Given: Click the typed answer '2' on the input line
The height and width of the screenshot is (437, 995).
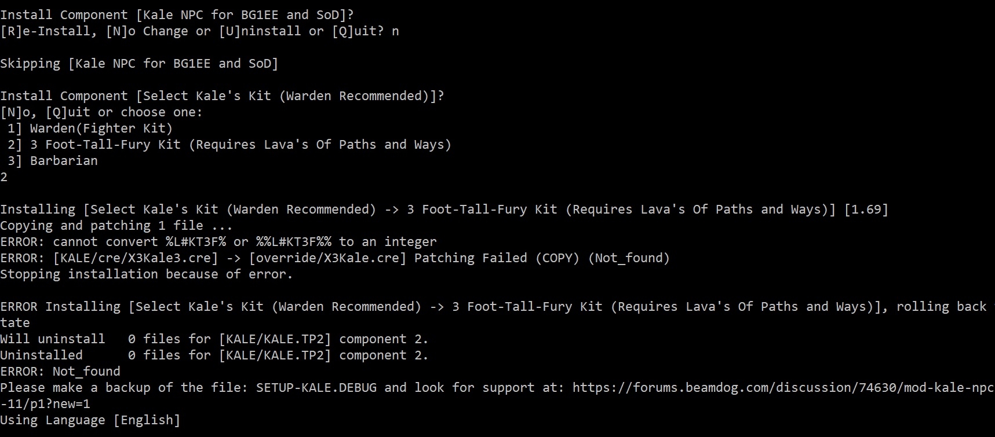Looking at the screenshot, I should point(4,177).
